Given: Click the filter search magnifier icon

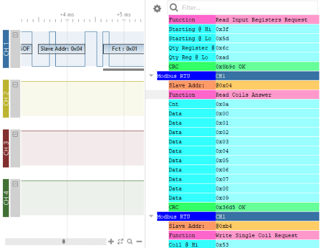Looking at the screenshot, I should coord(174,7).
